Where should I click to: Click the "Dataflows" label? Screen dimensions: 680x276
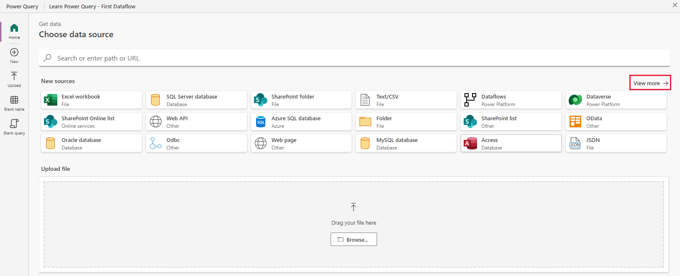(x=494, y=96)
